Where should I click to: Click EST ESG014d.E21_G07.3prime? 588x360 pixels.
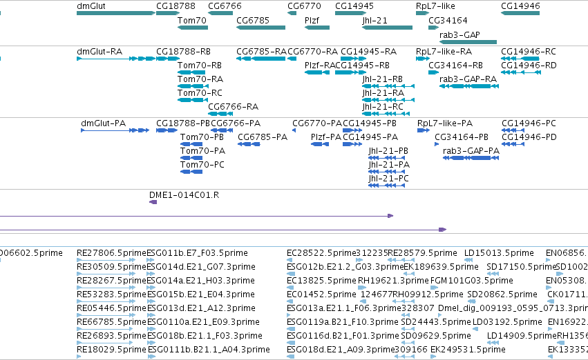point(201,267)
